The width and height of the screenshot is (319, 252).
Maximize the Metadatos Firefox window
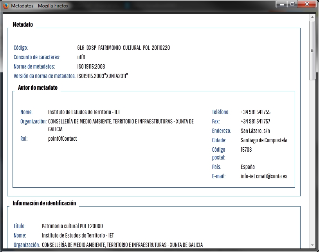[292, 4]
